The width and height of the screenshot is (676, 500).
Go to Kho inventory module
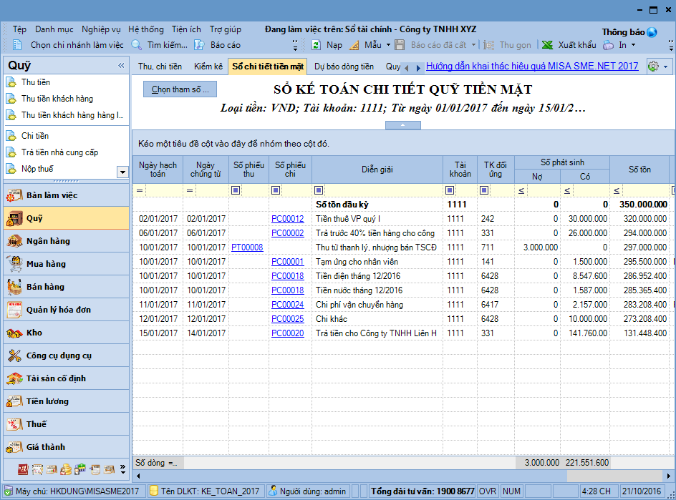coord(34,333)
